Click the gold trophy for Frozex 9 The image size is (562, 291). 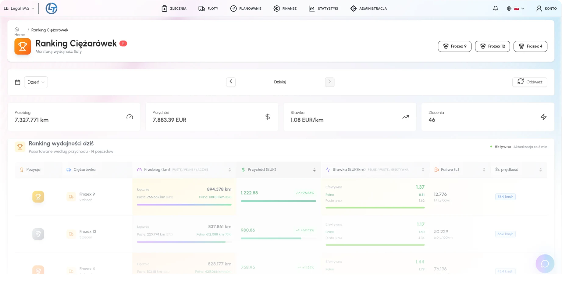(38, 197)
